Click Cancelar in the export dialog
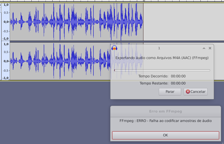This screenshot has width=224, height=144. (x=195, y=92)
